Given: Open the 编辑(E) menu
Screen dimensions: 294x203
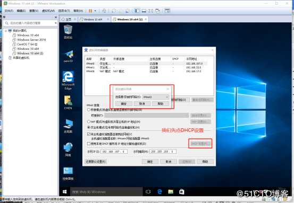Looking at the screenshot, I should 21,11.
